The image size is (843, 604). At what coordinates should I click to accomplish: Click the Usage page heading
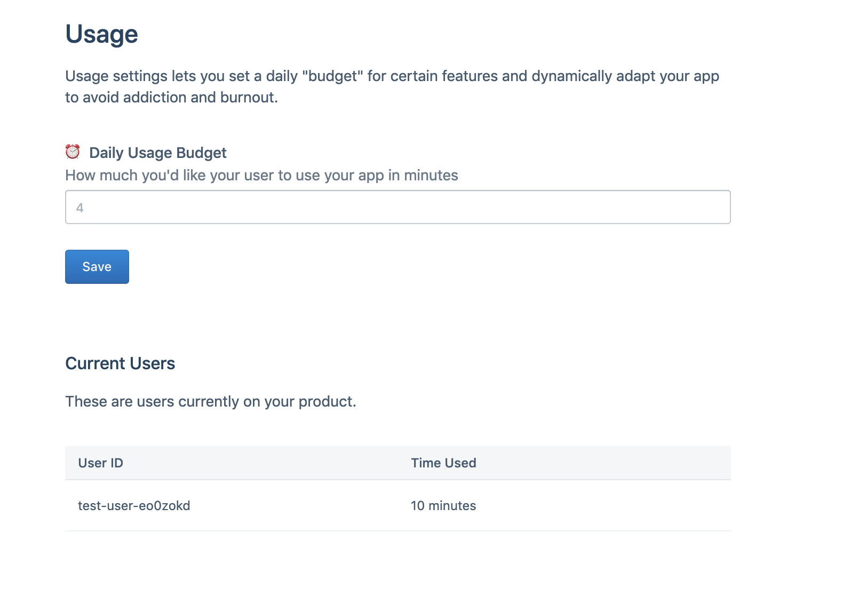pyautogui.click(x=101, y=34)
